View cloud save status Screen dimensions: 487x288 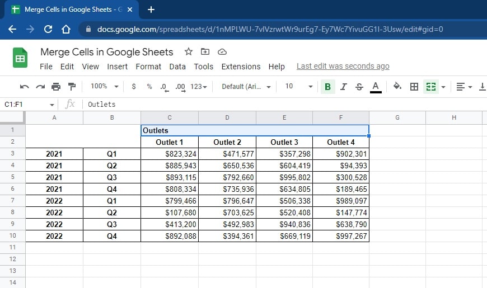(x=222, y=52)
